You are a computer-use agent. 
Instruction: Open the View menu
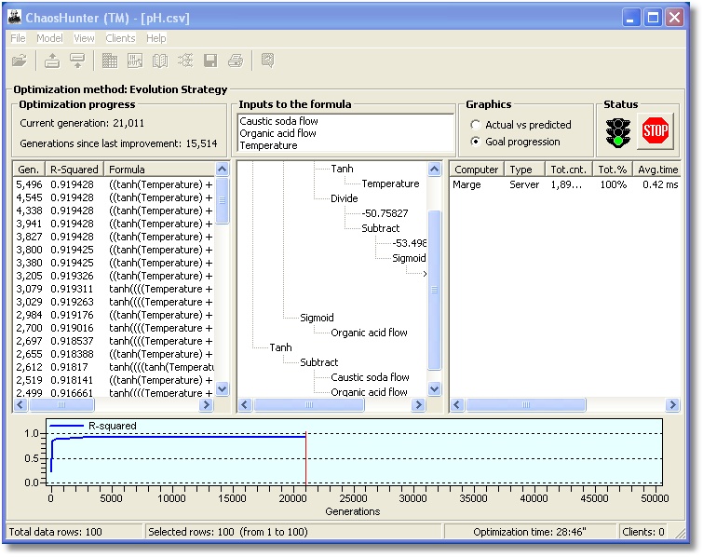click(84, 38)
